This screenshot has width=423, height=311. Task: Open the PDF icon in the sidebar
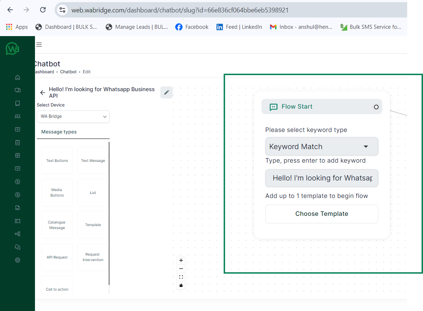(17, 208)
